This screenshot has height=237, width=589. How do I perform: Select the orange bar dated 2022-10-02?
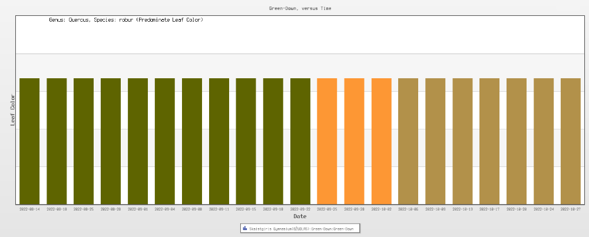[x=381, y=141]
